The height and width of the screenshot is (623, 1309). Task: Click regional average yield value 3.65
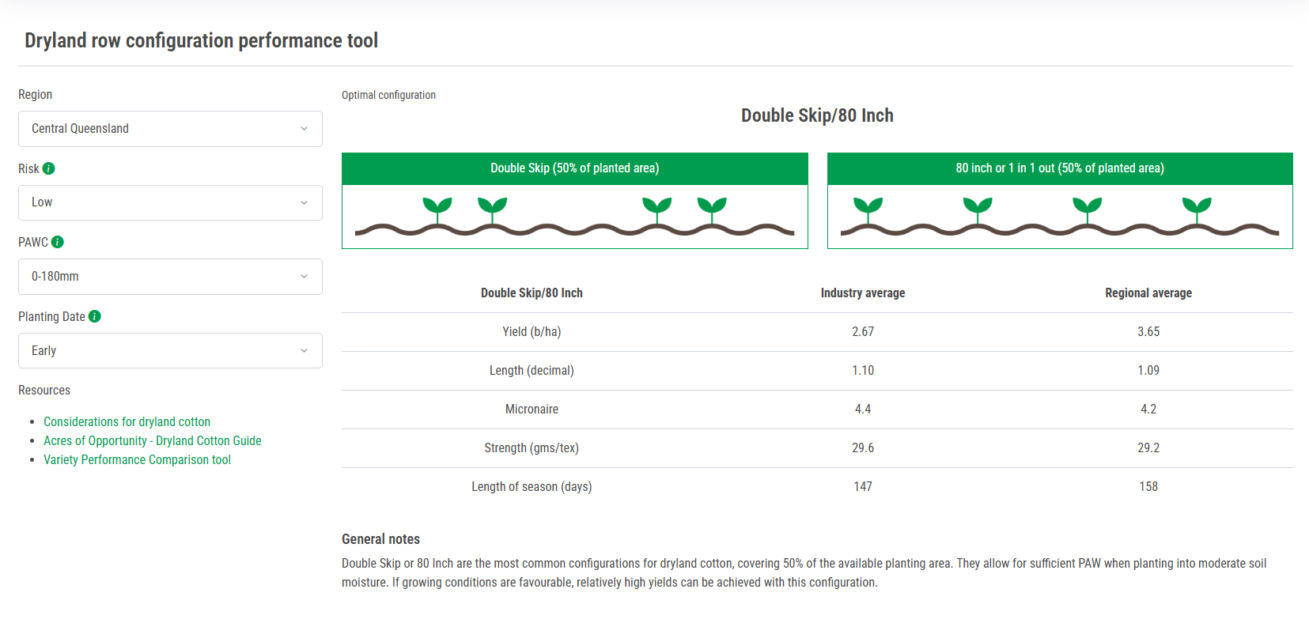point(1148,331)
